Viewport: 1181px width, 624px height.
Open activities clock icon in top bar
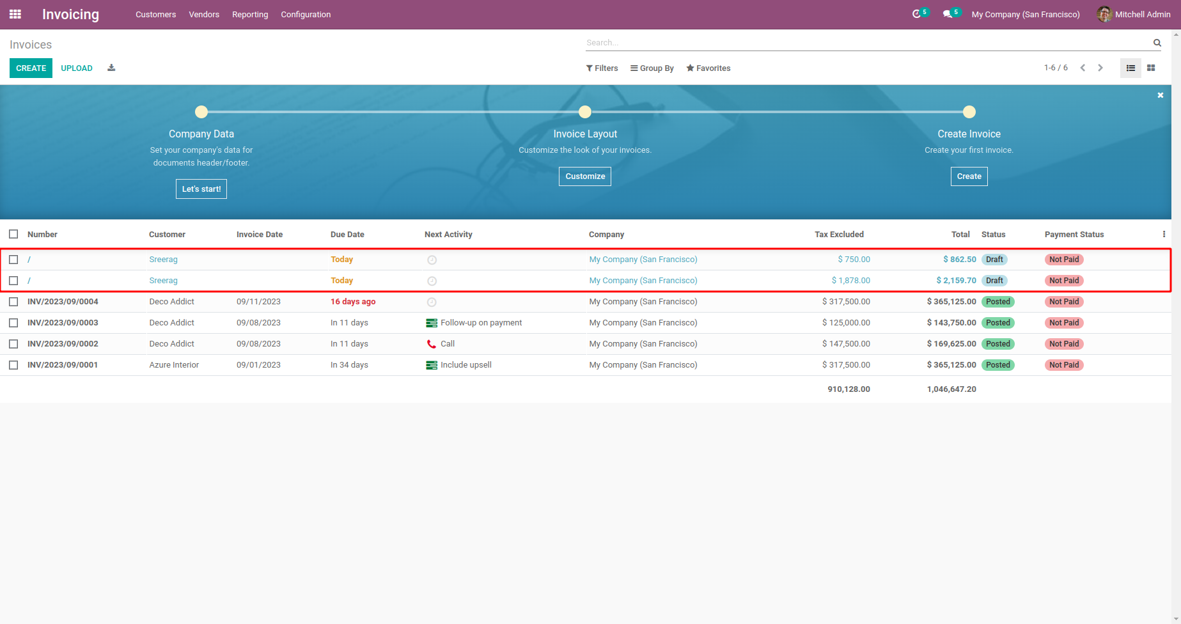click(x=916, y=14)
